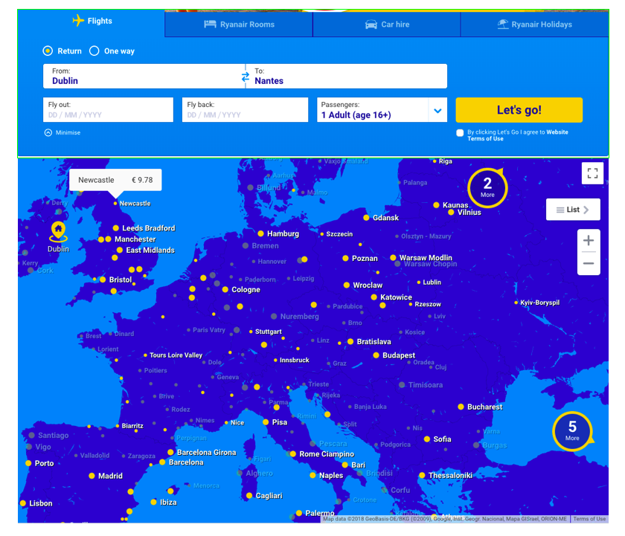Click the '2 More' destinations circle

coord(487,187)
